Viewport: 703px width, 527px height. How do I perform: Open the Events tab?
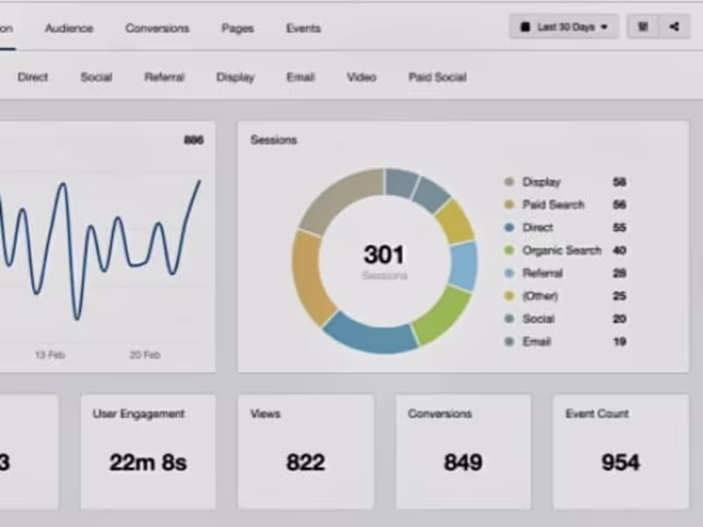[303, 28]
